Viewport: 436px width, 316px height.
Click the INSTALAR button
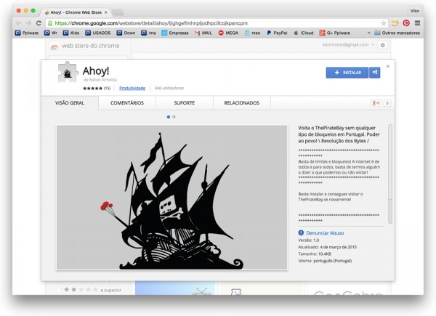(x=347, y=73)
